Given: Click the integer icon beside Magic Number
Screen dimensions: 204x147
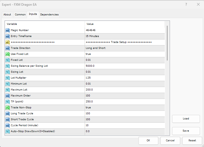Looking at the screenshot, I should point(8,31).
